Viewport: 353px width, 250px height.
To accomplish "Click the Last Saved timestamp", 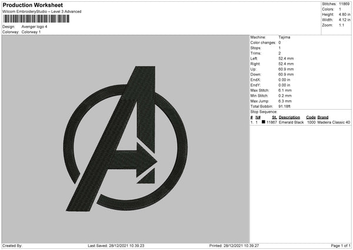I will point(116,246).
